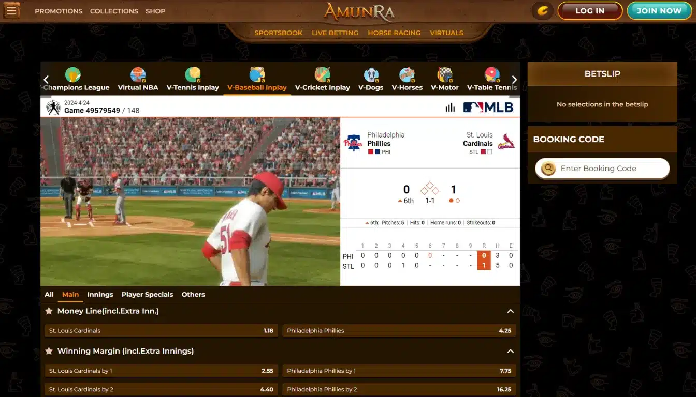Click the Enter Booking Code field
Viewport: 696px width, 397px height.
pos(602,169)
